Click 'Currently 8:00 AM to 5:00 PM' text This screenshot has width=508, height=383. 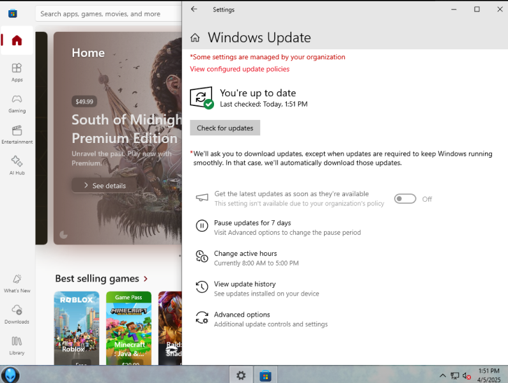256,263
